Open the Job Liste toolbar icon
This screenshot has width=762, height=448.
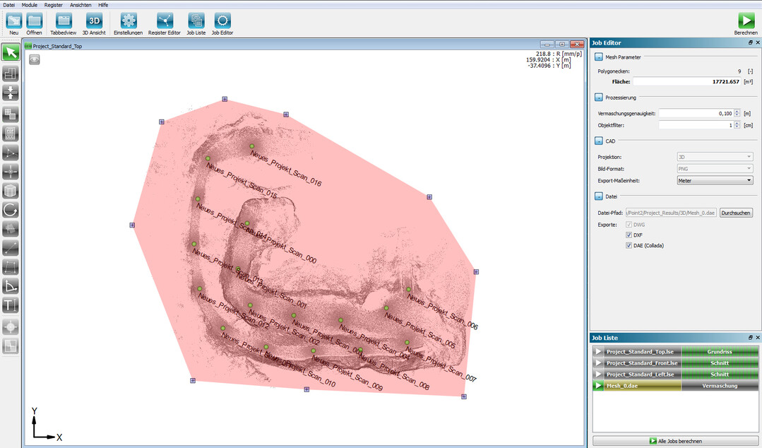click(x=196, y=21)
